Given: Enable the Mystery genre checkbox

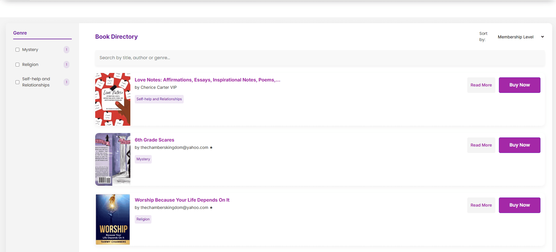Looking at the screenshot, I should click(x=18, y=50).
